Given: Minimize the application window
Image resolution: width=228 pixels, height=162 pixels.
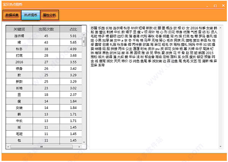Looking at the screenshot, I should (207, 6).
